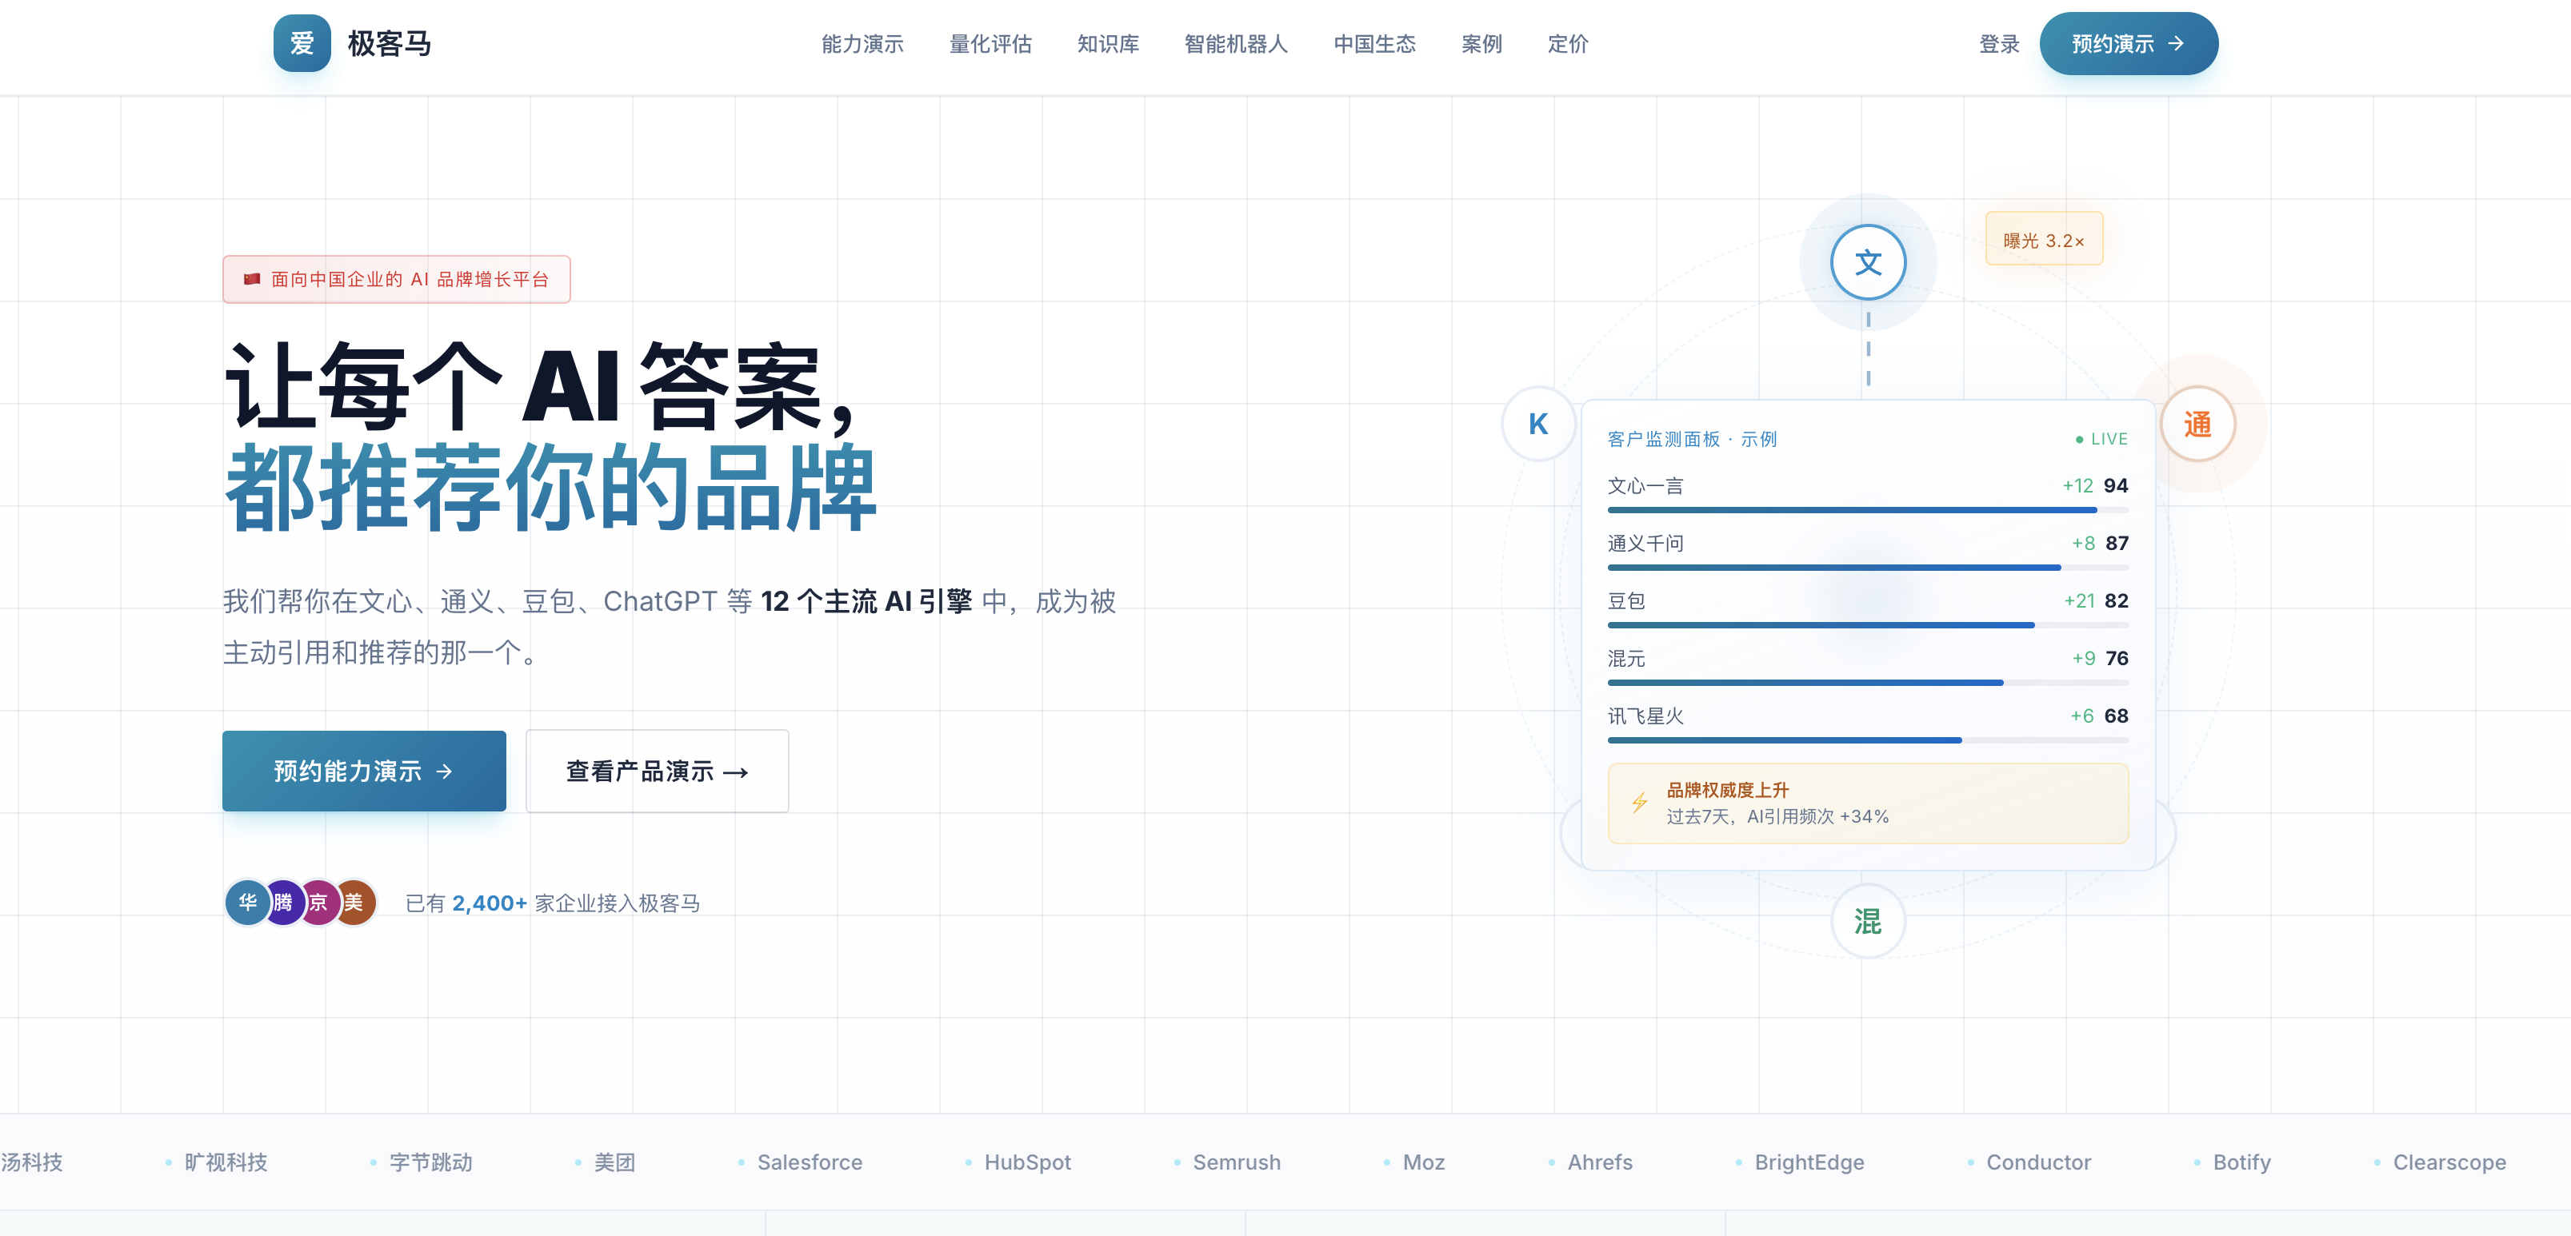Click the 通义千问 row label
2571x1236 pixels.
click(x=1645, y=544)
